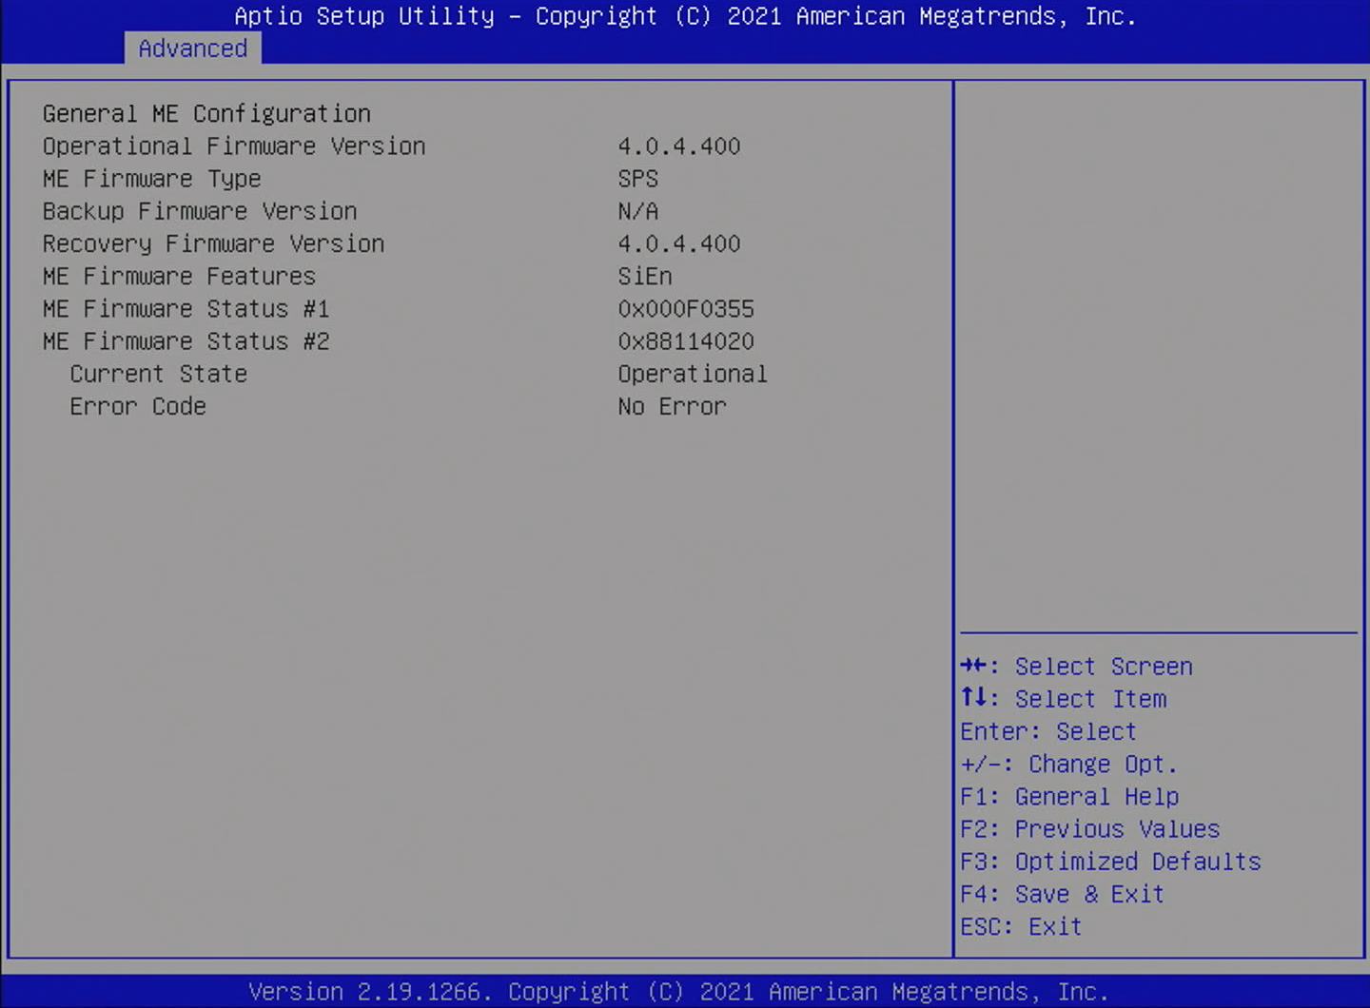This screenshot has width=1370, height=1008.
Task: Click the ME Firmware Type value SPS
Action: [x=637, y=179]
